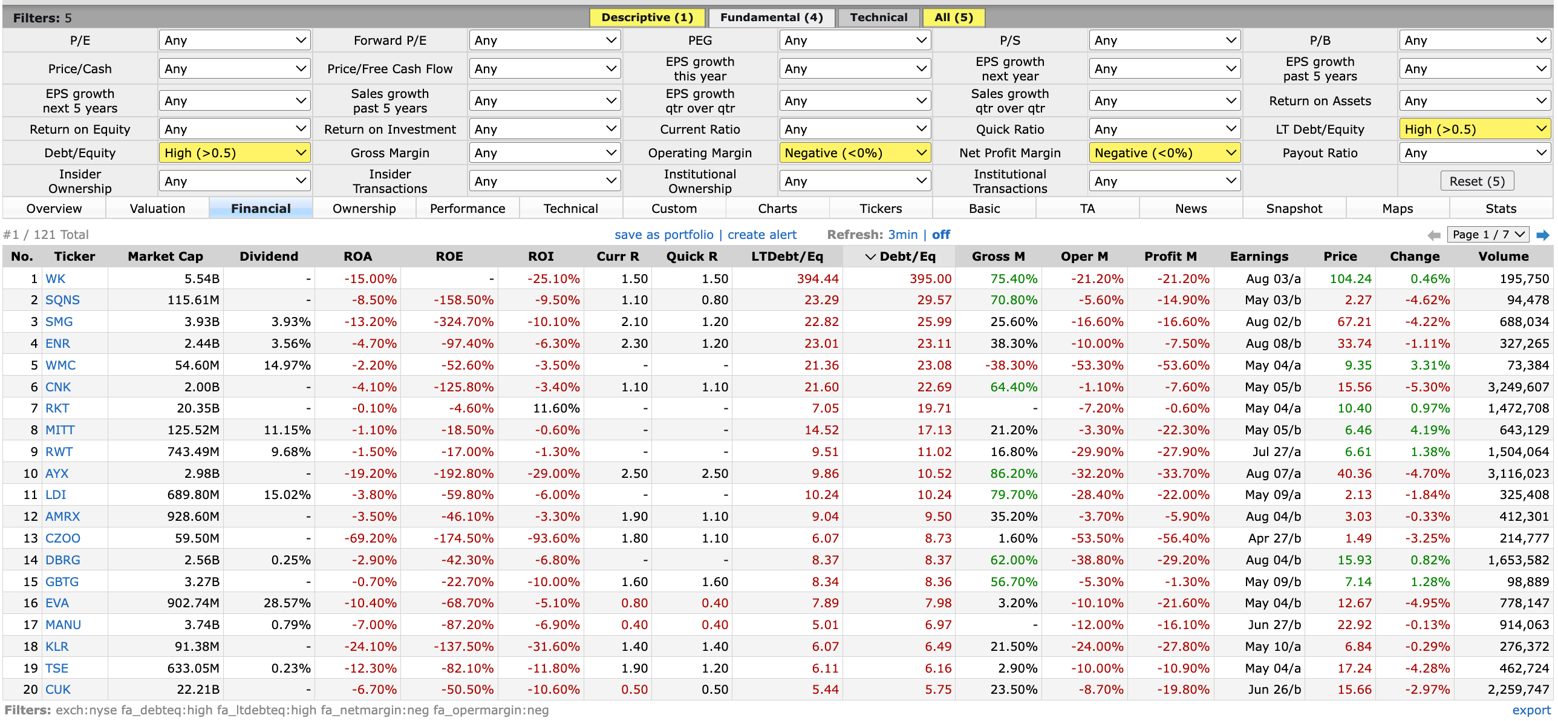Open the Valuation view tab
The width and height of the screenshot is (1558, 721).
157,209
